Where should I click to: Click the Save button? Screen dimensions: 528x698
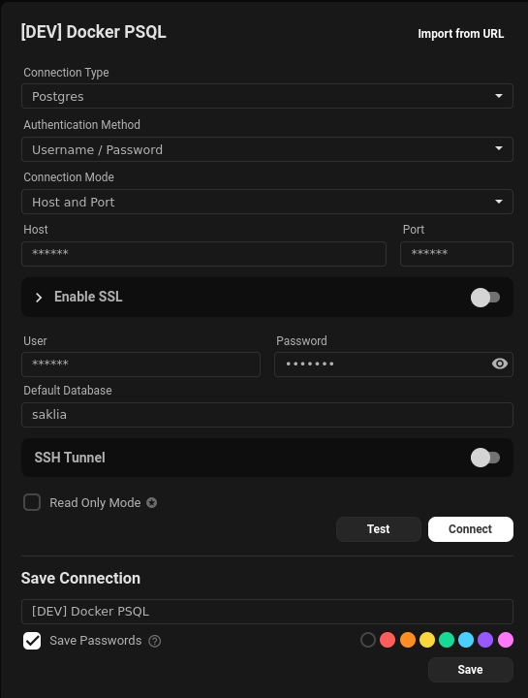pyautogui.click(x=471, y=670)
